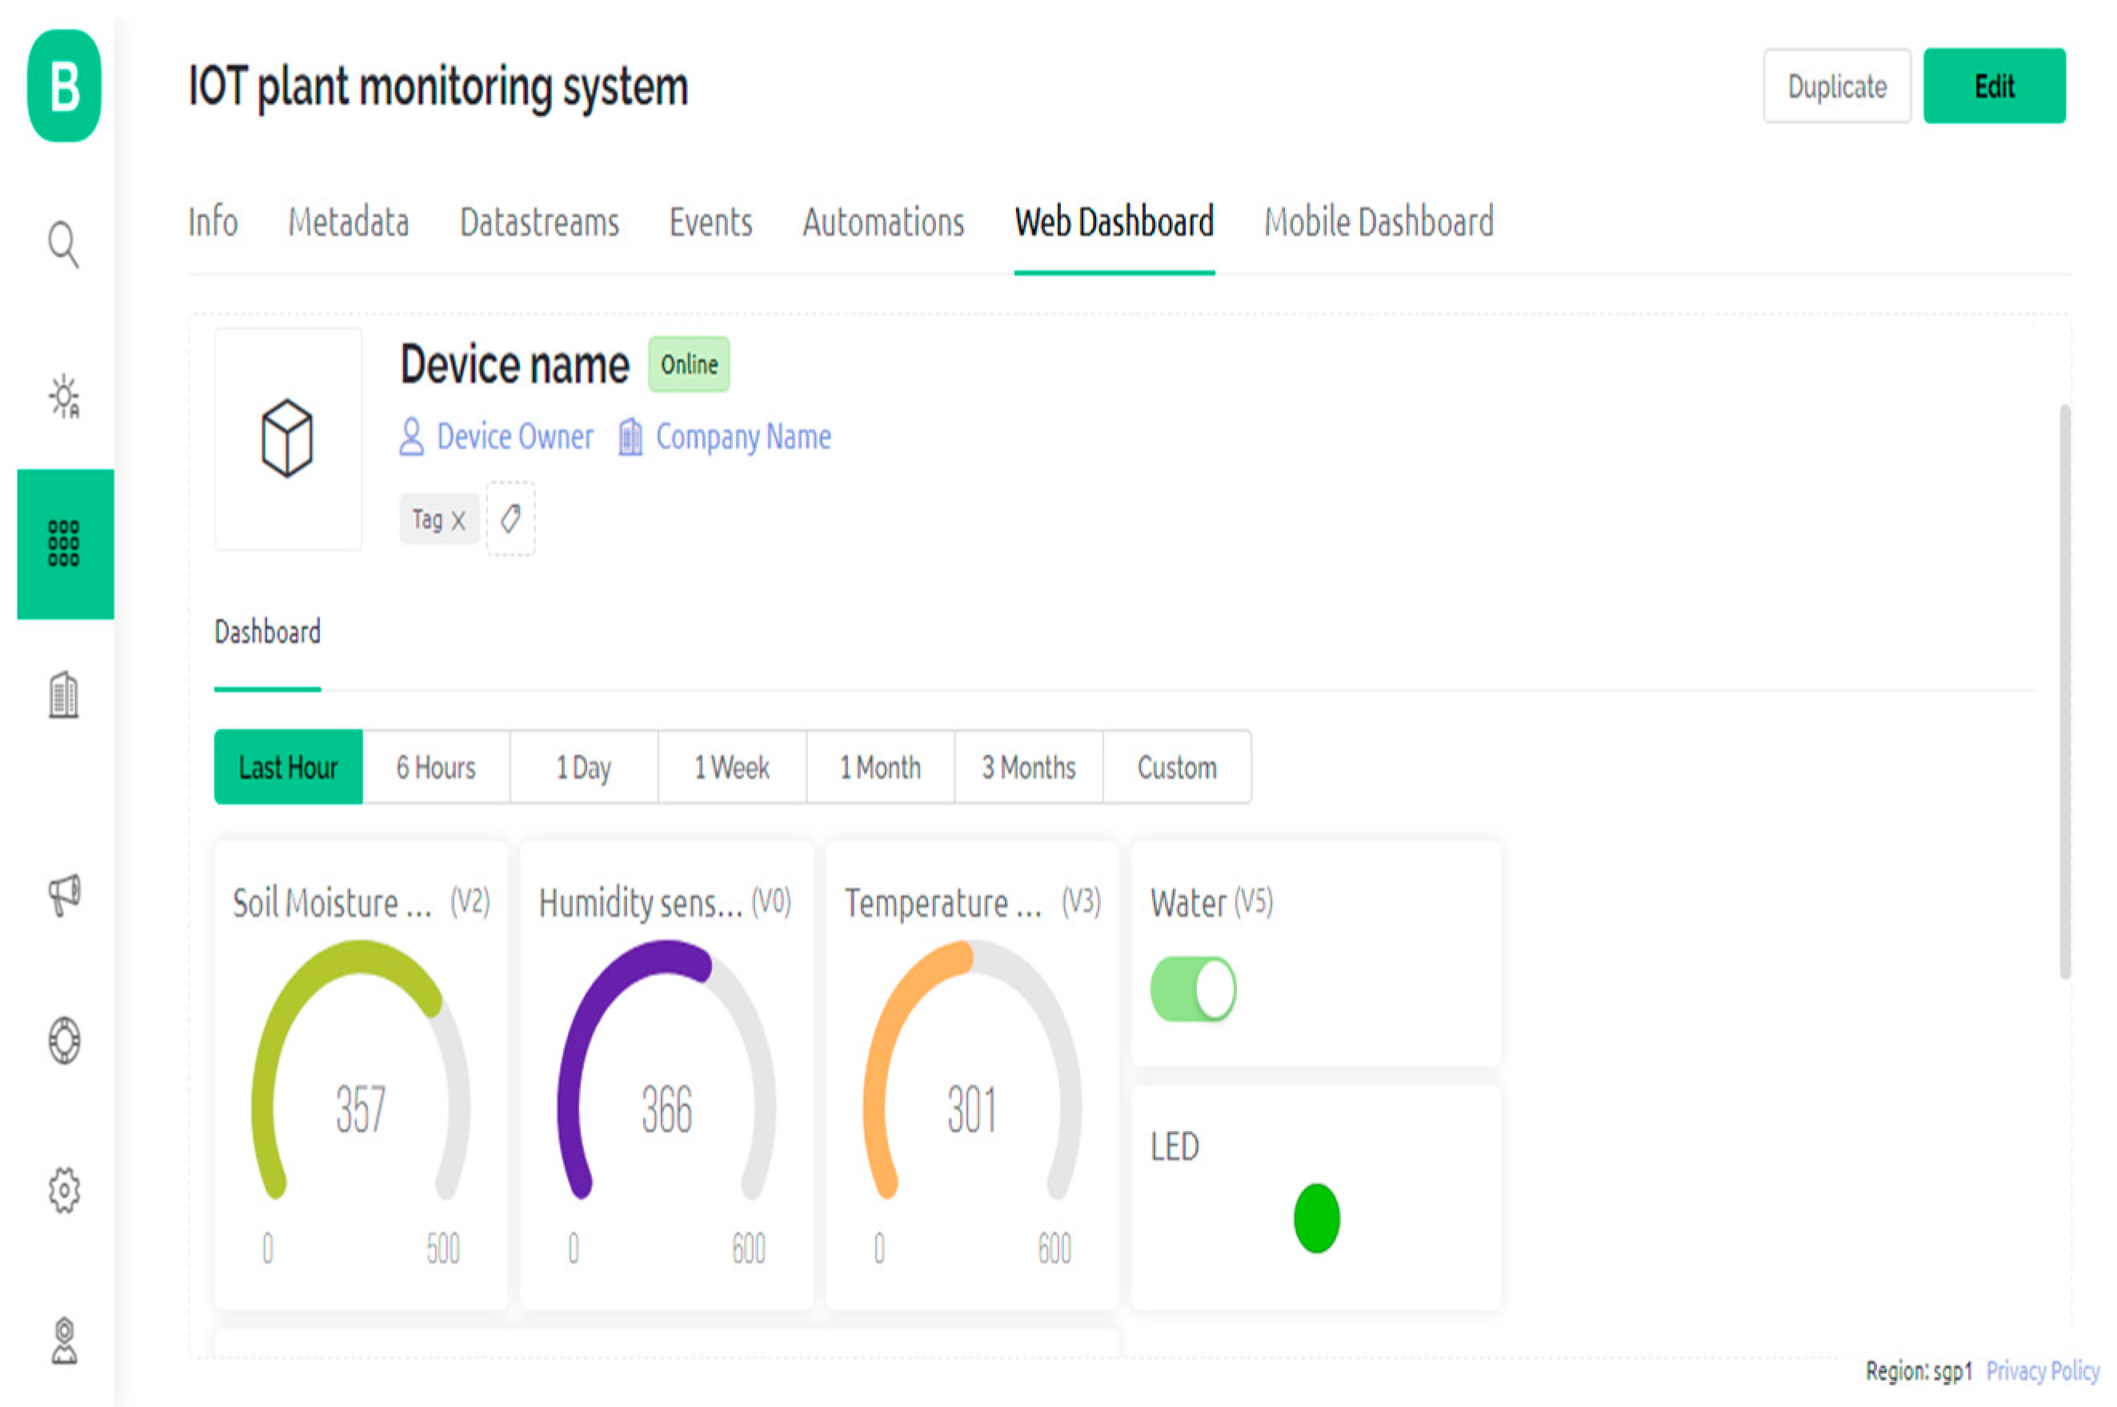
Task: Open the Privacy Policy link
Action: pyautogui.click(x=2042, y=1370)
